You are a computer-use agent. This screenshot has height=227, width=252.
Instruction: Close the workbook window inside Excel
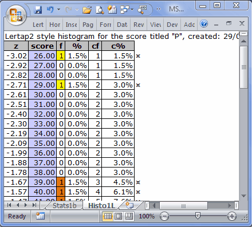point(242,23)
